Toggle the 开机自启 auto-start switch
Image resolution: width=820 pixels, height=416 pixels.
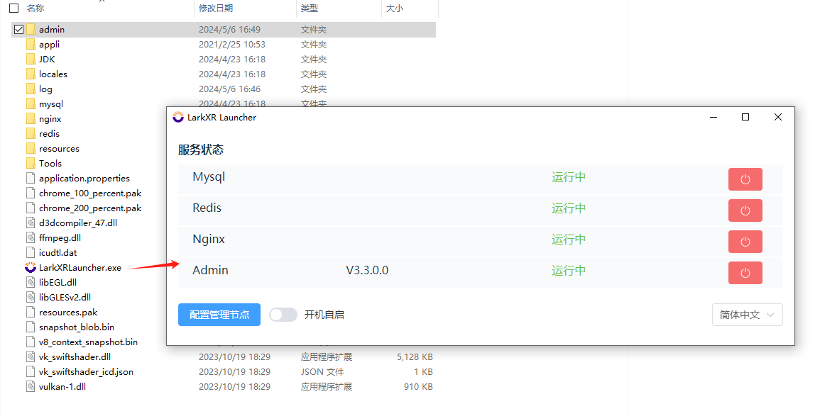point(283,315)
